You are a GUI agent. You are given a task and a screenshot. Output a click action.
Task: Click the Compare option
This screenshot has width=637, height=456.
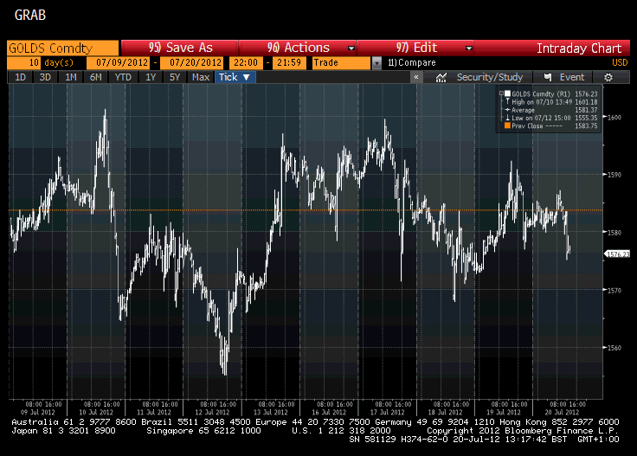[x=411, y=63]
